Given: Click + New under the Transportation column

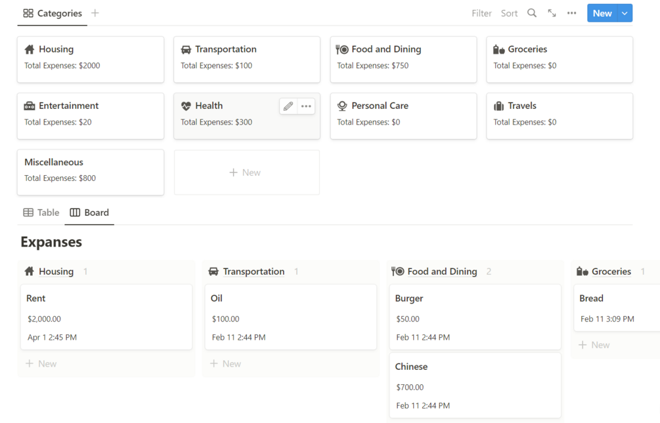Looking at the screenshot, I should tap(225, 363).
